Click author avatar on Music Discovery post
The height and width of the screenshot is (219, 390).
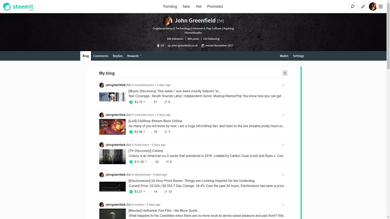pyautogui.click(x=102, y=85)
